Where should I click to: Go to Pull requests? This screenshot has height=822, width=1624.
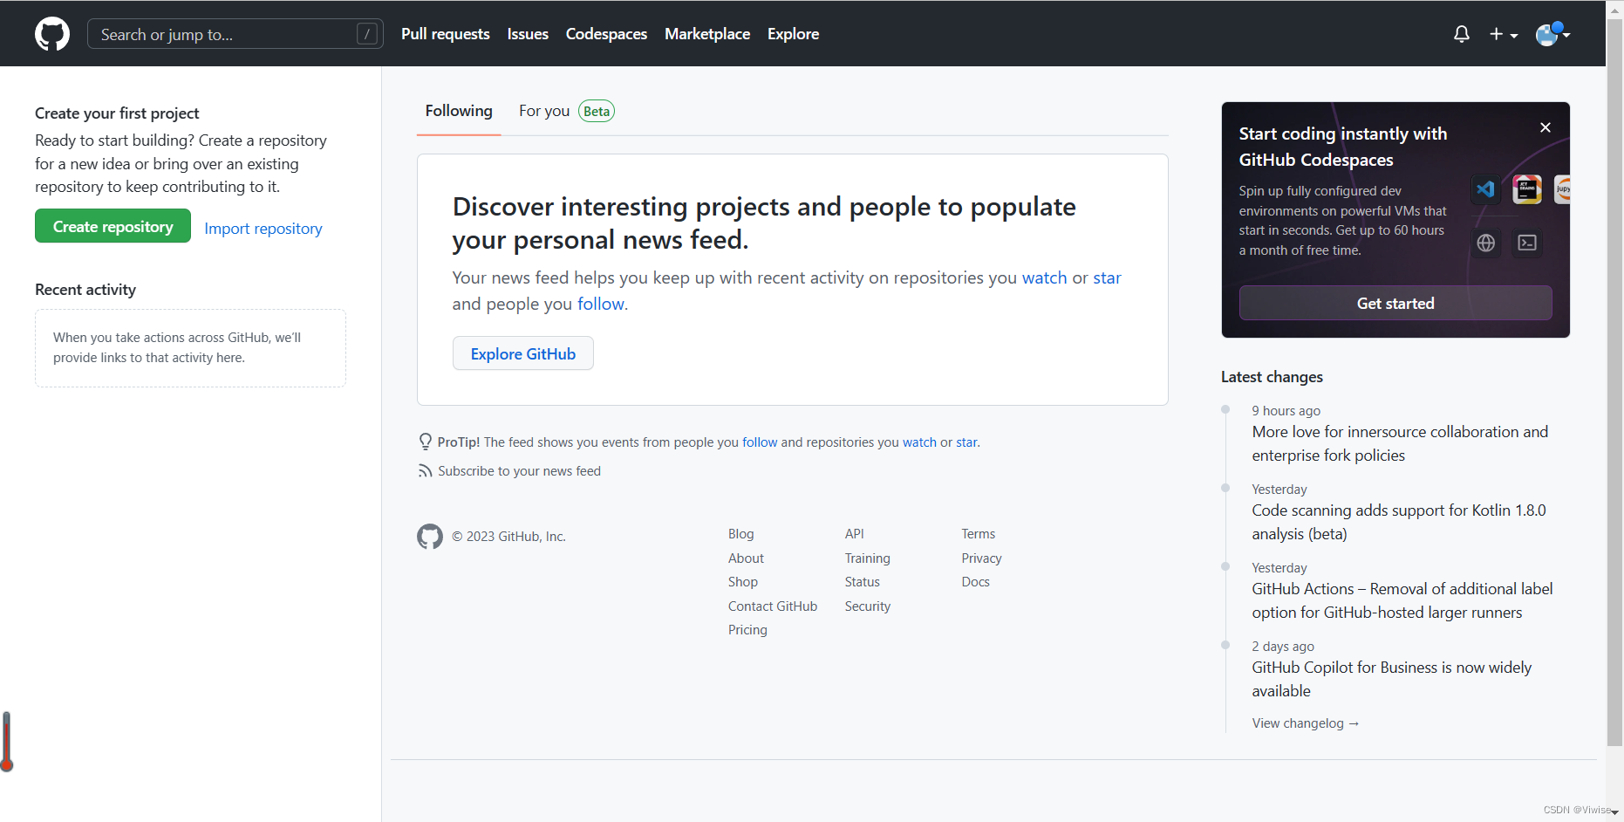point(445,34)
